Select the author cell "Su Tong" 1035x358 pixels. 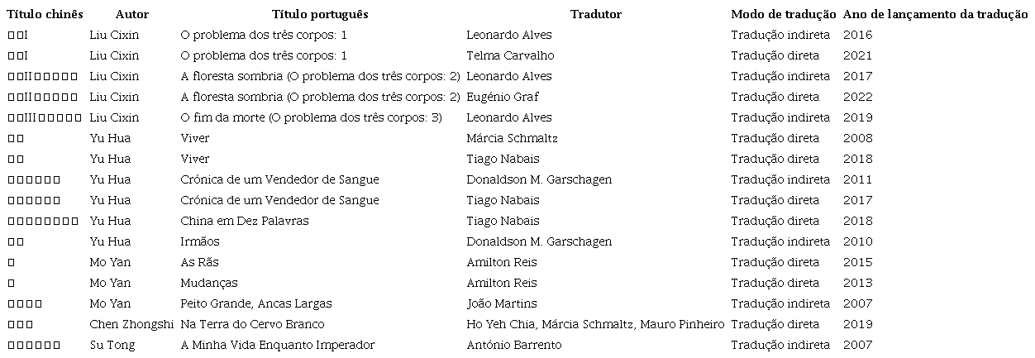pos(112,345)
